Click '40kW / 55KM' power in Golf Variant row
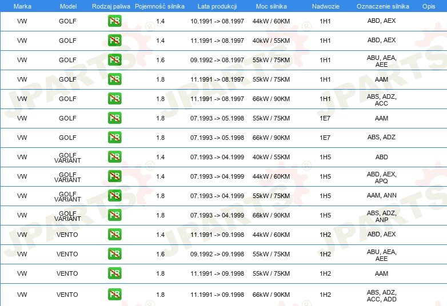The width and height of the screenshot is (447, 306). (x=271, y=157)
